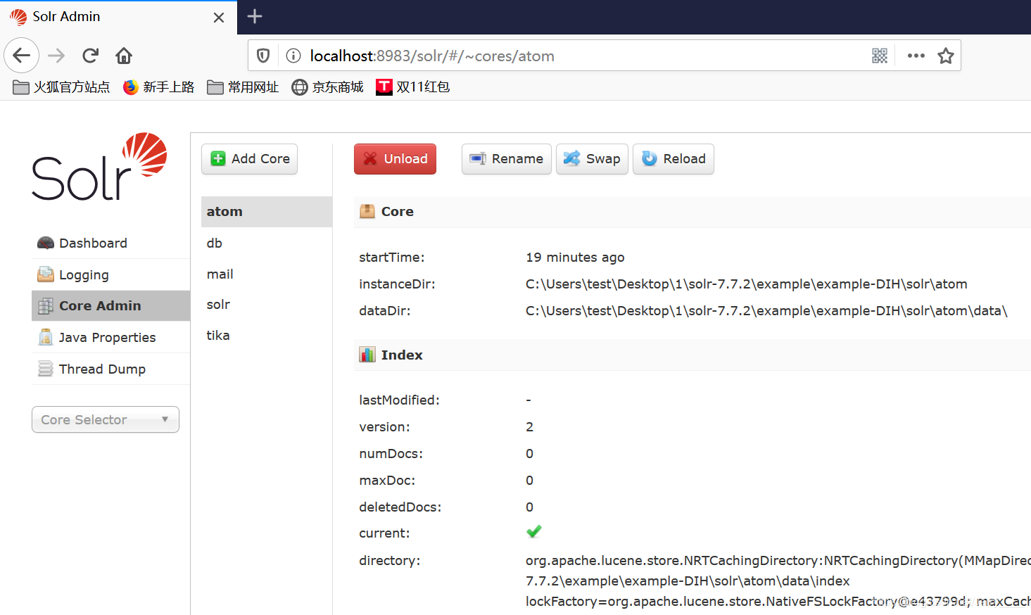Select the solr core in list
Screen dimensions: 1031x615
(x=267, y=304)
